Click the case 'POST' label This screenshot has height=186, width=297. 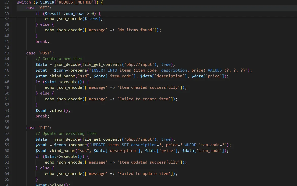40,53
